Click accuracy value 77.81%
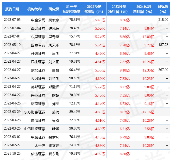This screenshot has width=170, height=160. coord(75,53)
